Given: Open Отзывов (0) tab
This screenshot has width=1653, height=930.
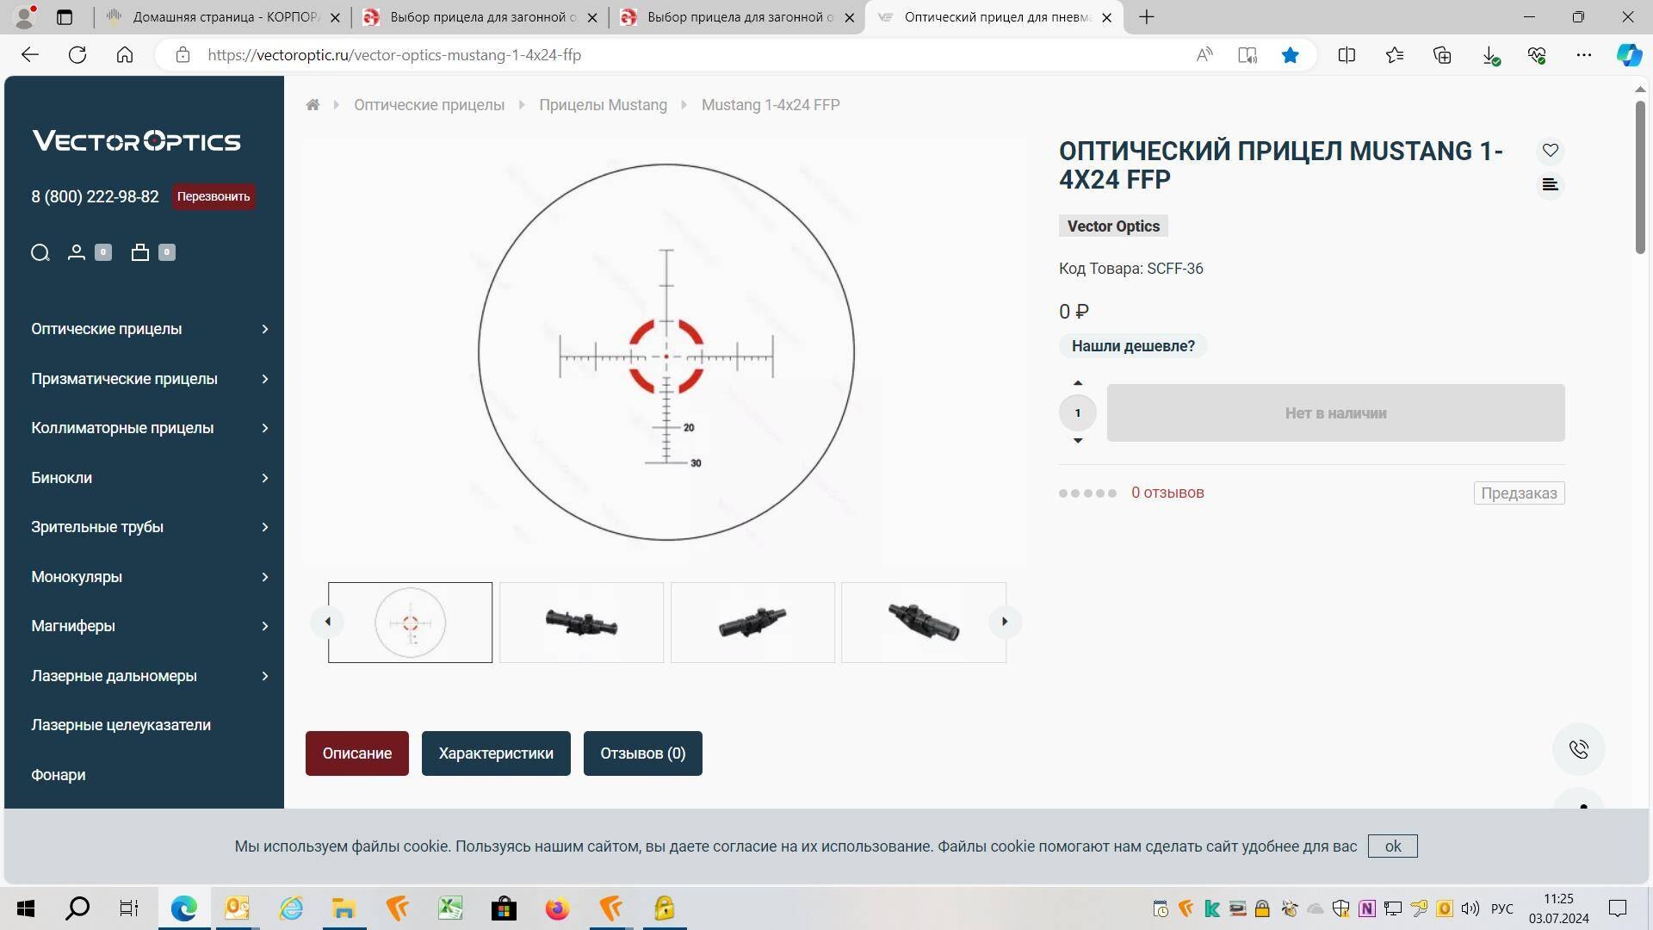Looking at the screenshot, I should [642, 753].
